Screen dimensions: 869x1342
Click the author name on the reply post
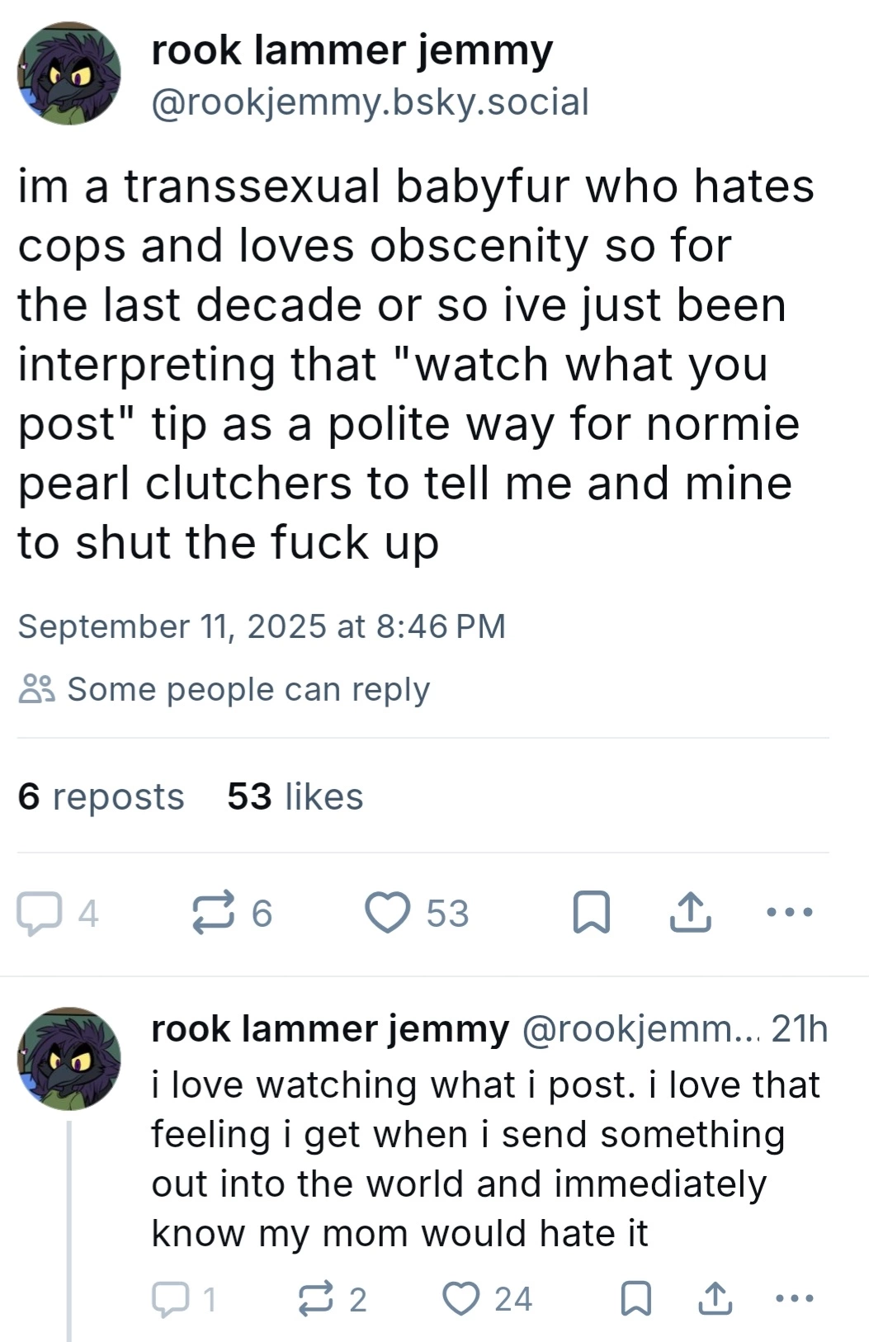point(330,1029)
